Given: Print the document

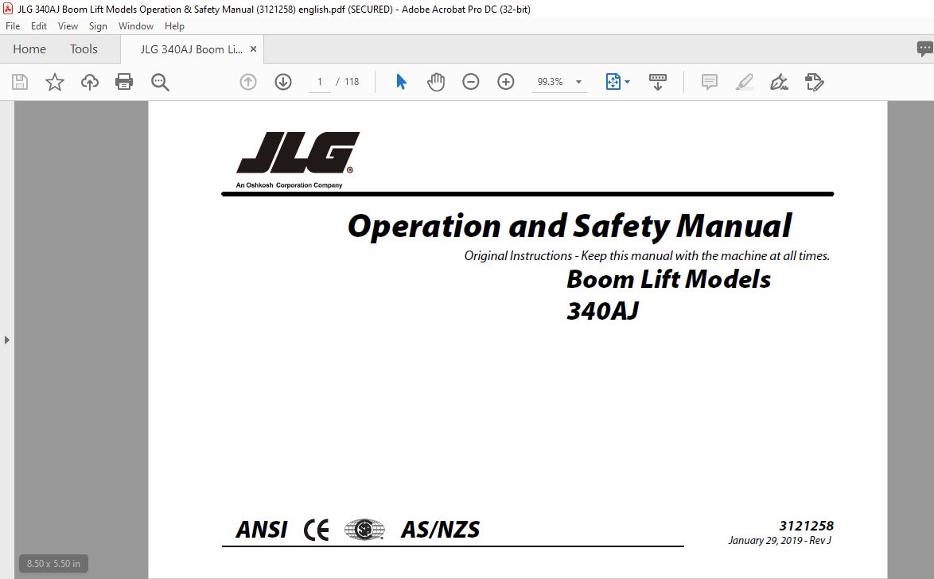Looking at the screenshot, I should coord(124,82).
